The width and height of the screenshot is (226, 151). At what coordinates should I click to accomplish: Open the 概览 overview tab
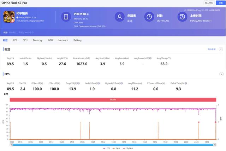[x=5, y=40]
